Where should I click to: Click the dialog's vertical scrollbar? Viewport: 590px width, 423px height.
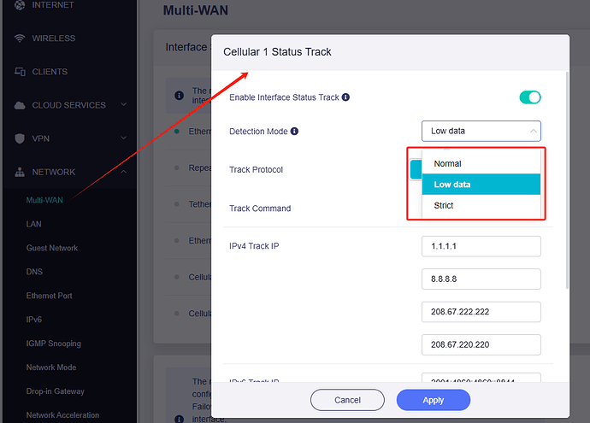coord(567,180)
